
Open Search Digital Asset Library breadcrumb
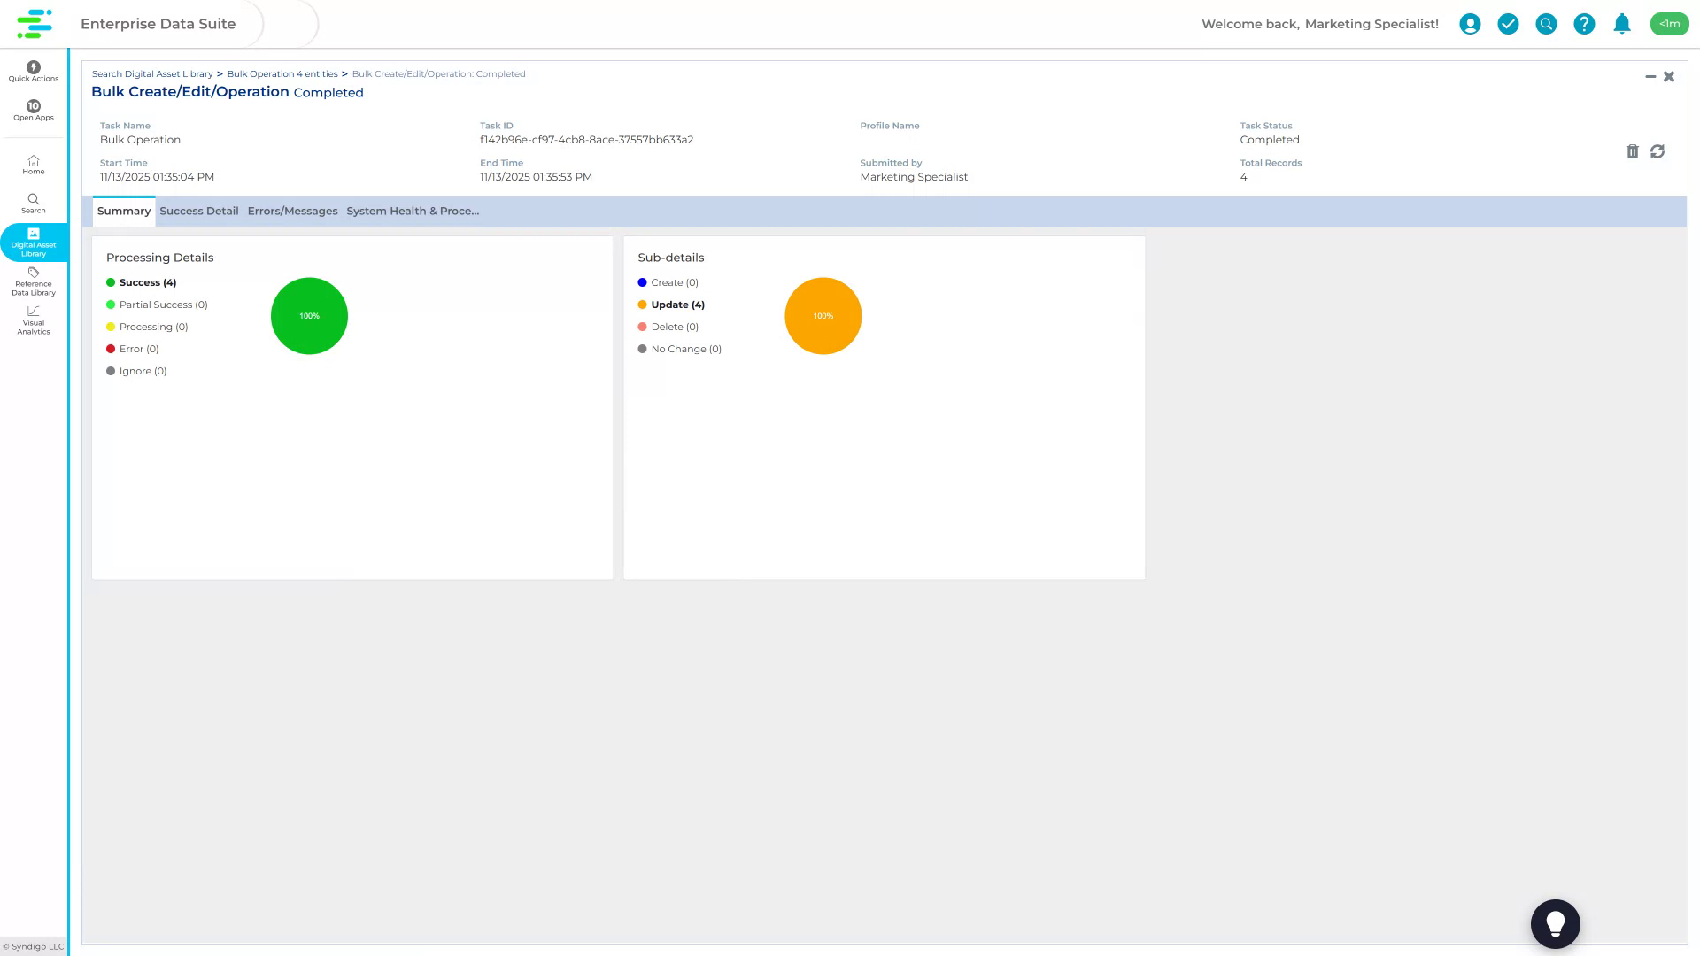151,73
